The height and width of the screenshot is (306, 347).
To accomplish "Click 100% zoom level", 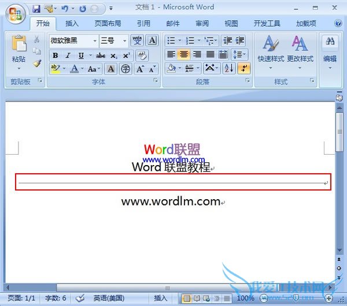I will 245,298.
